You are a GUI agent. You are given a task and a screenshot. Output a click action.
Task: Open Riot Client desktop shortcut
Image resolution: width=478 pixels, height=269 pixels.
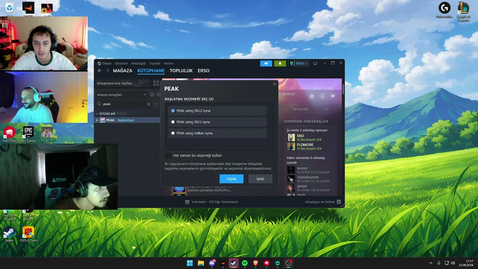coord(9,134)
